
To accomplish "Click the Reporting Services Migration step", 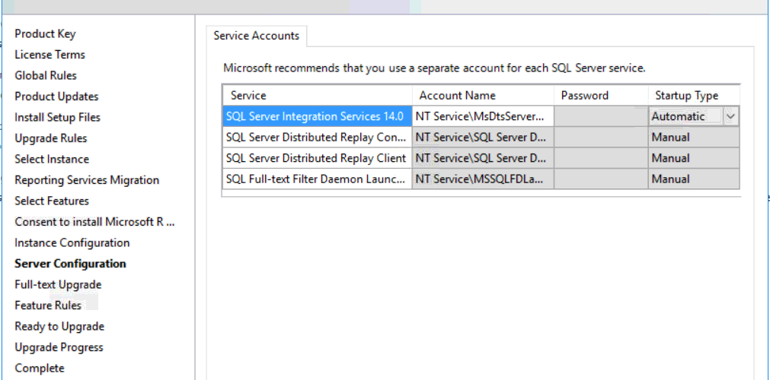I will [87, 180].
